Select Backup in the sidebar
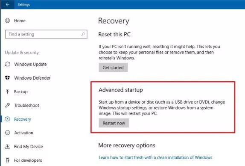Screen dimensions: 245x166 click(21, 92)
